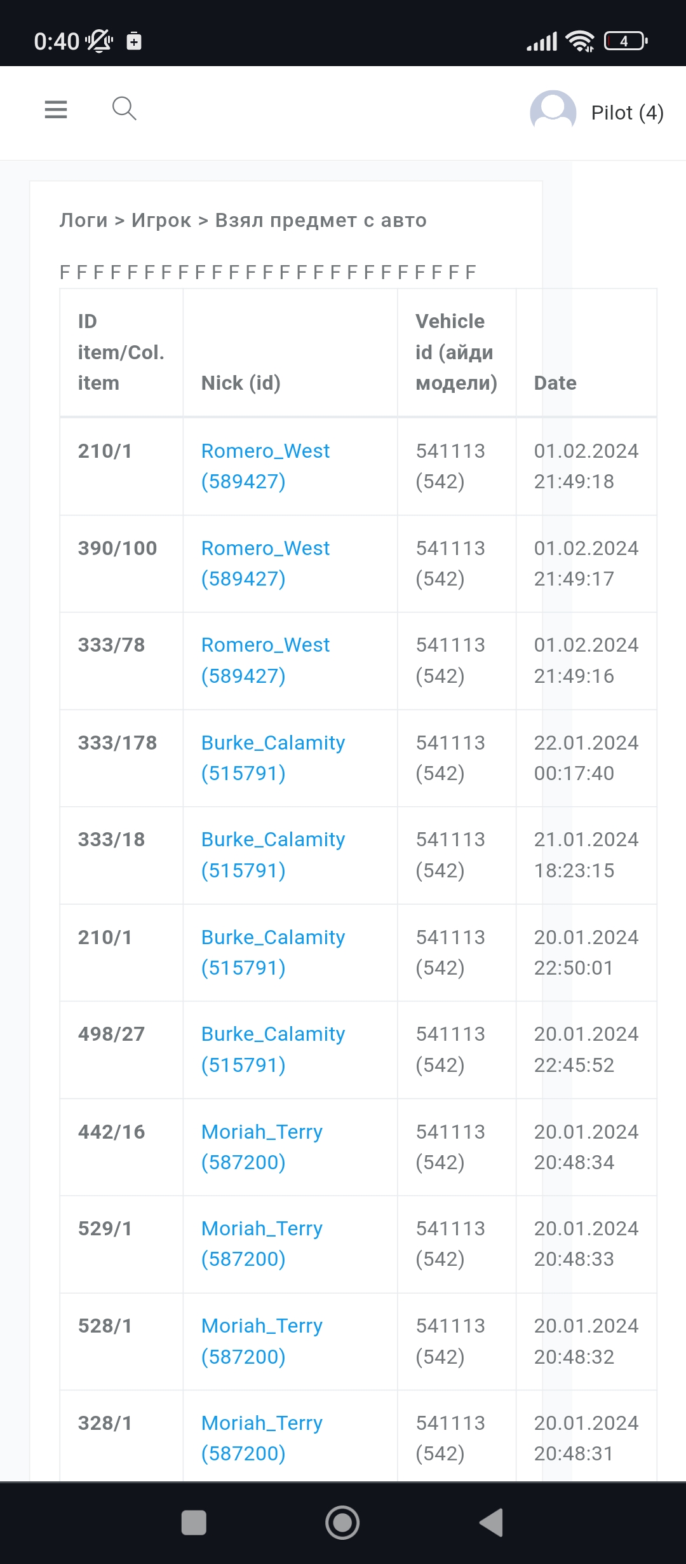
Task: Open Romero_West link for item 210/1
Action: click(x=265, y=465)
